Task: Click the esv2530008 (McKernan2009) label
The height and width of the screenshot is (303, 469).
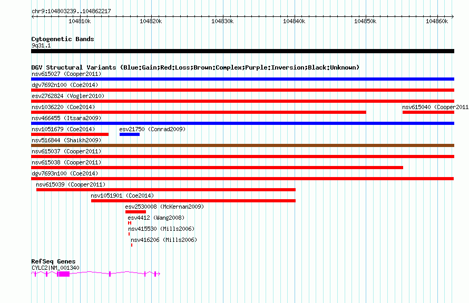Action: (x=164, y=207)
